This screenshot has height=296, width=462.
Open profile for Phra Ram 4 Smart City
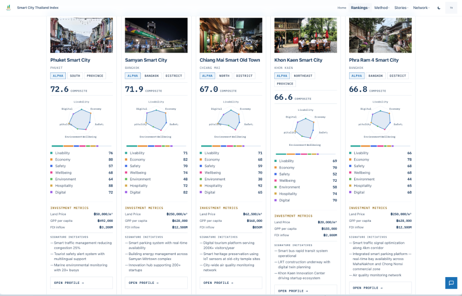(x=380, y=288)
